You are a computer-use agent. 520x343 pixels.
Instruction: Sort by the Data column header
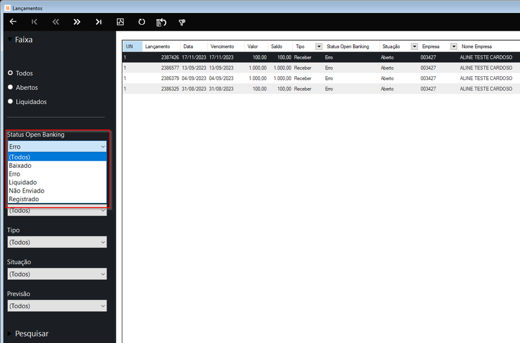pyautogui.click(x=194, y=46)
